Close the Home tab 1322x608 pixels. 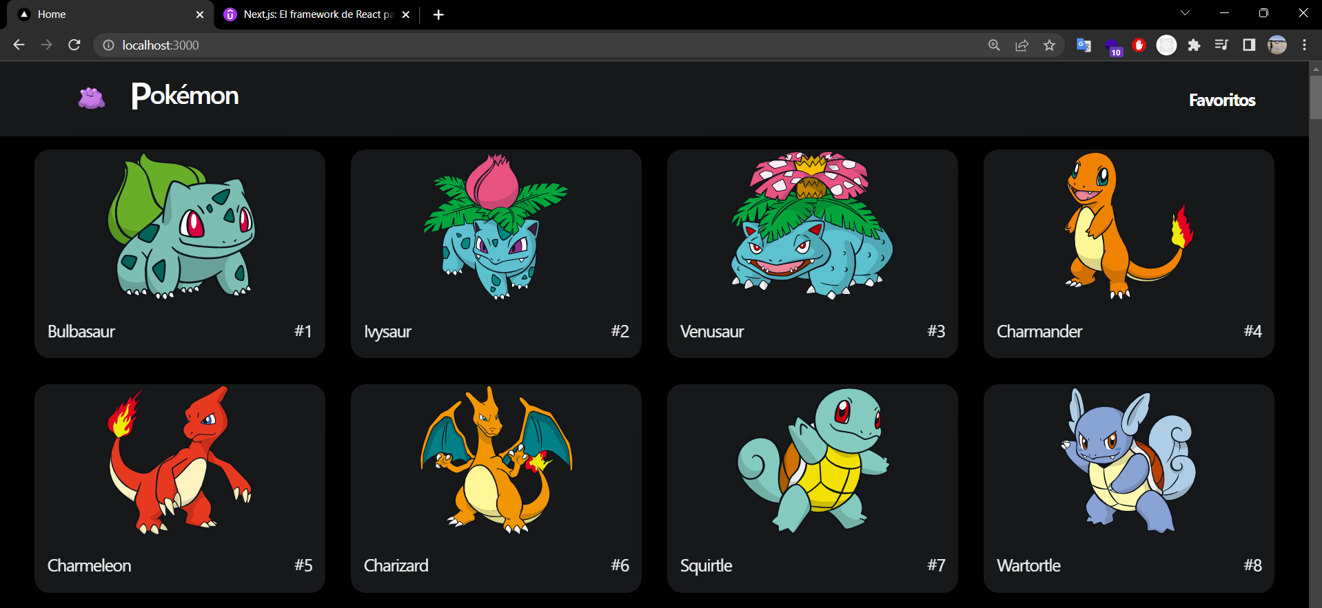coord(200,14)
